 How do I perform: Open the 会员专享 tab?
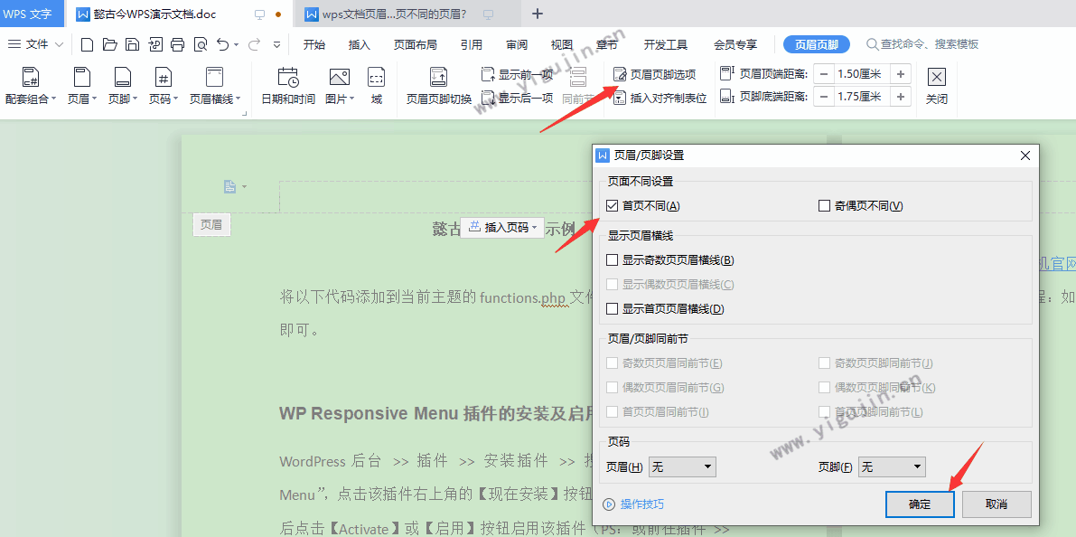coord(735,44)
